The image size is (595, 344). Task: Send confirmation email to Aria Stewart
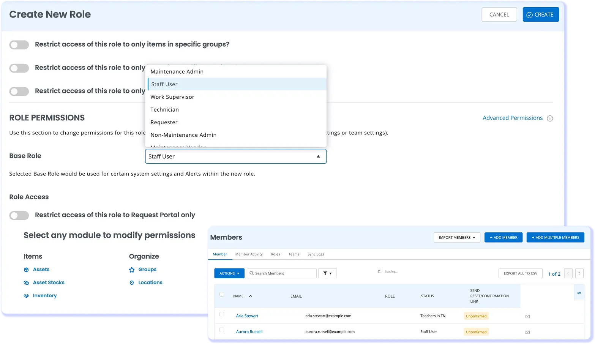527,316
